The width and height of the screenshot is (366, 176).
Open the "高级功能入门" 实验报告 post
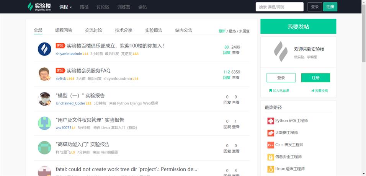(x=83, y=144)
